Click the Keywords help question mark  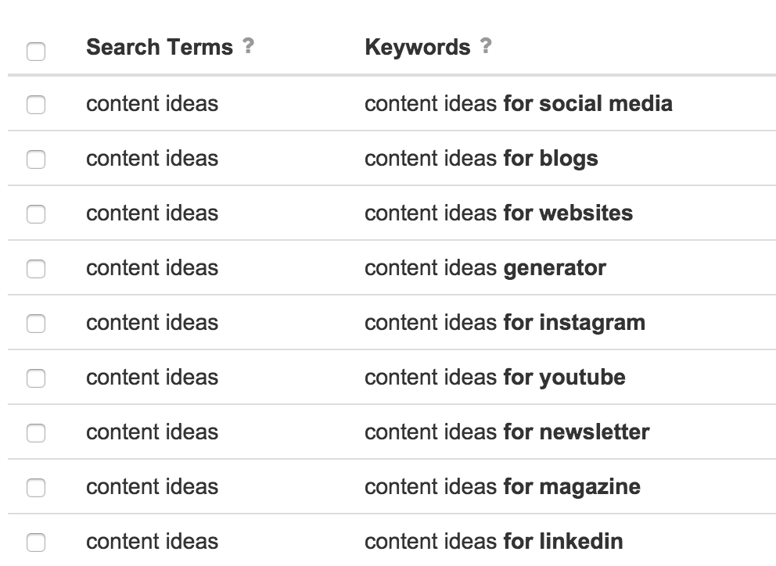pyautogui.click(x=486, y=46)
